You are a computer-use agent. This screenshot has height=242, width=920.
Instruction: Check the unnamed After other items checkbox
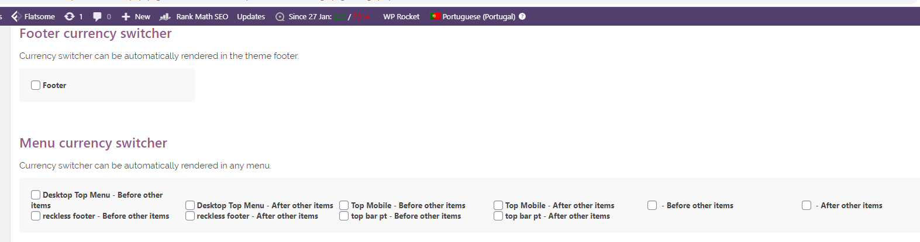(807, 205)
